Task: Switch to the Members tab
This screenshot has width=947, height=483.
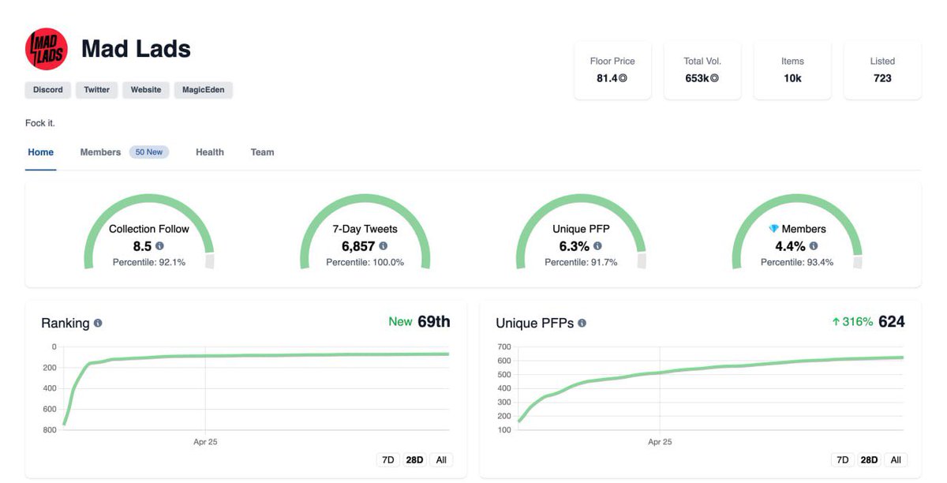Action: click(x=100, y=152)
